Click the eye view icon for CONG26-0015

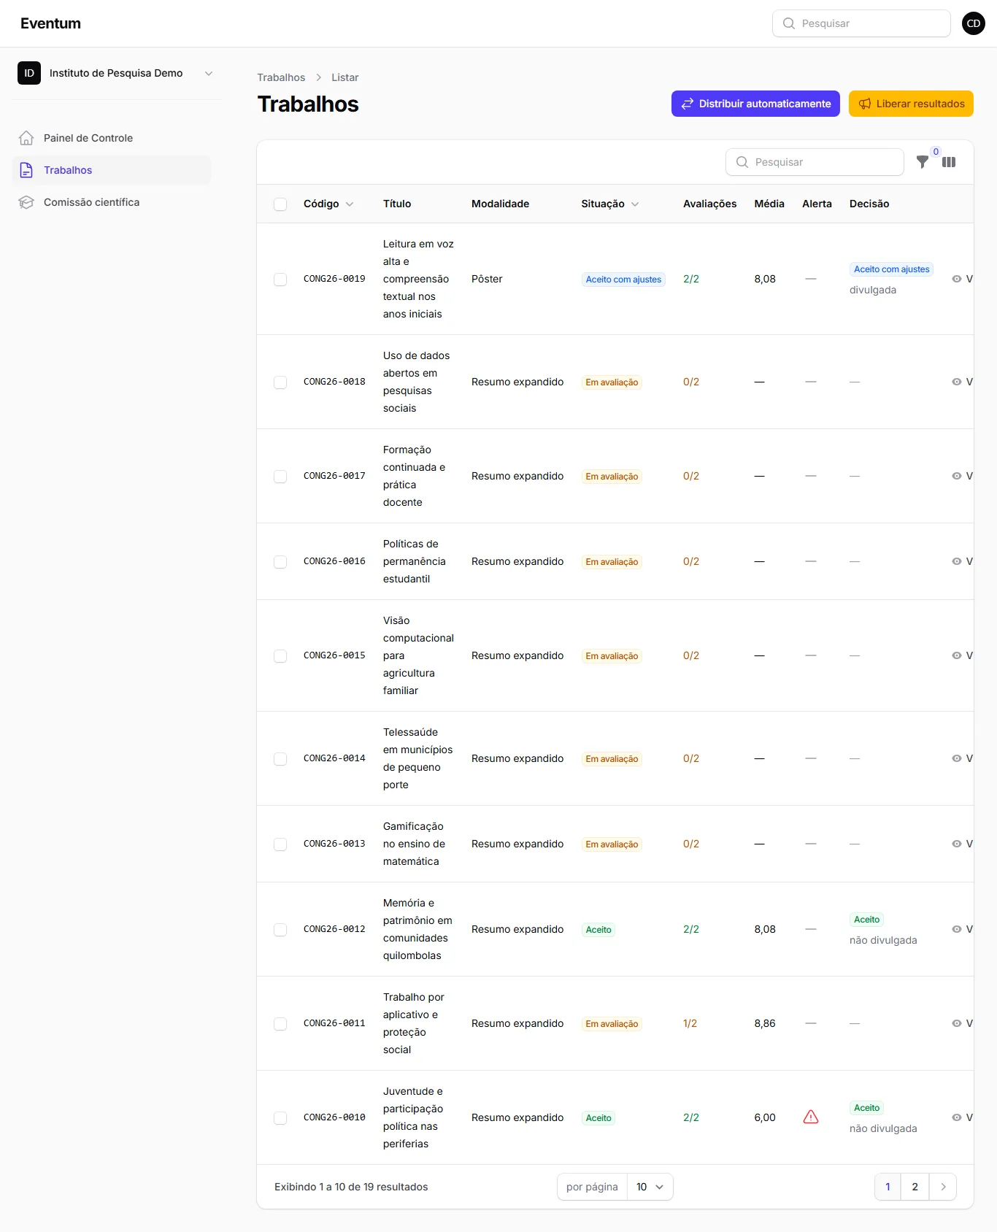[957, 655]
